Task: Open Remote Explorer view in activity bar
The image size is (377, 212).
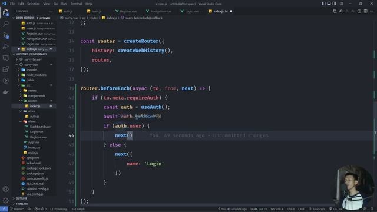Action: pos(6,58)
